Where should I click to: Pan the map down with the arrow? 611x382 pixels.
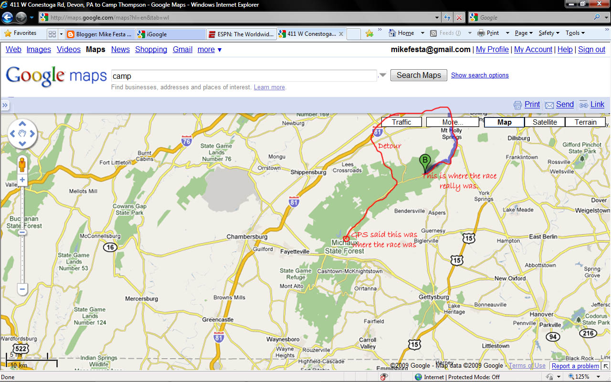tap(21, 143)
